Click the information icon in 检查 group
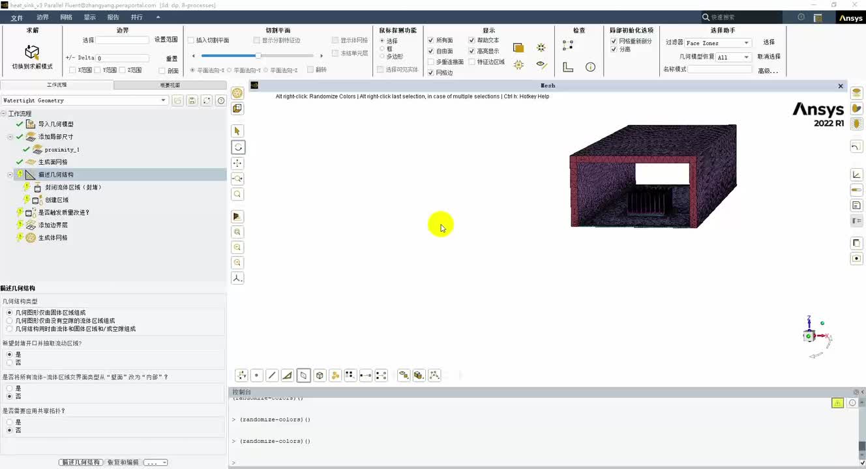Viewport: 866px width, 469px height. [x=590, y=67]
